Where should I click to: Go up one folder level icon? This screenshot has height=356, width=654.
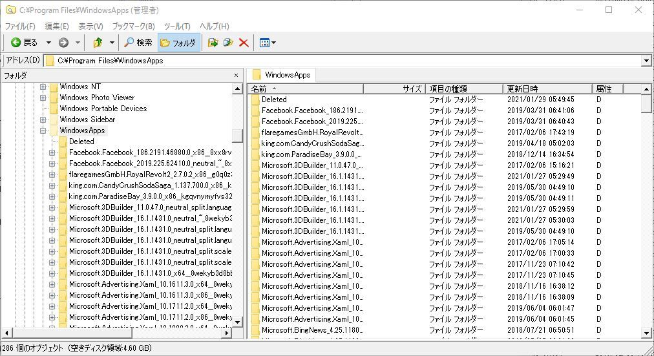pyautogui.click(x=98, y=43)
